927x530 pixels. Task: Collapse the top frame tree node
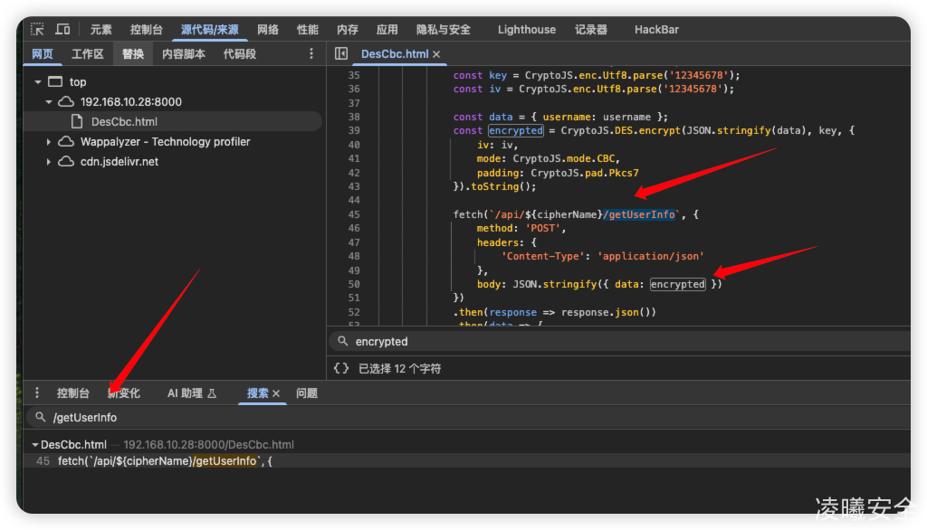pyautogui.click(x=38, y=82)
